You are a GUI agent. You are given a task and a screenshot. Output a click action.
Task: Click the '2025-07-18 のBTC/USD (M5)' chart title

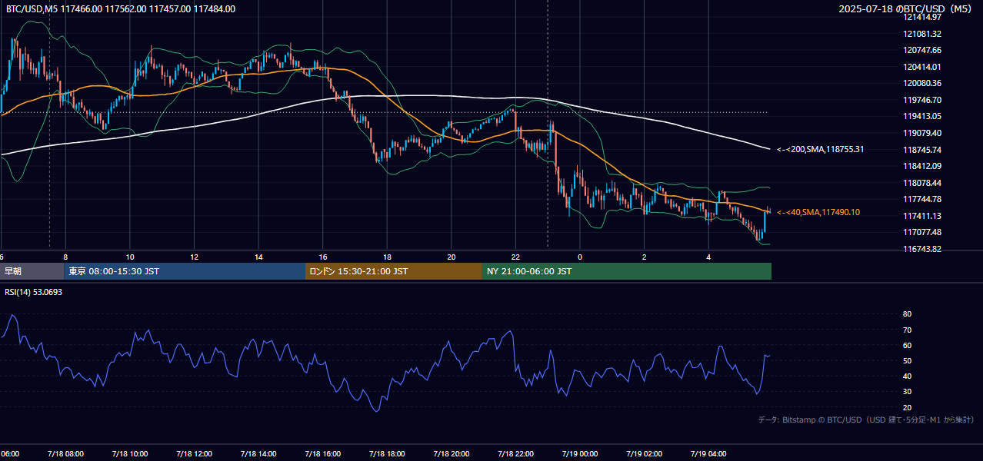905,9
